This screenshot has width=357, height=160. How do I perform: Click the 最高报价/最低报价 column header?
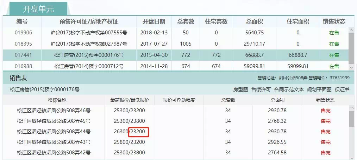130,100
